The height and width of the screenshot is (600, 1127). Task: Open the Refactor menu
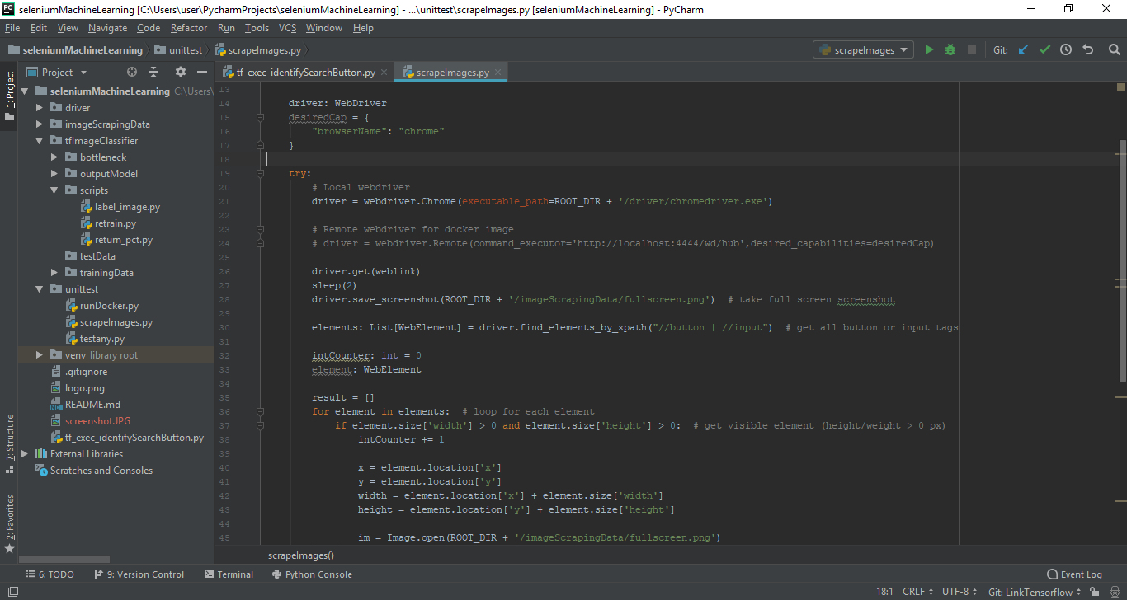pos(189,28)
